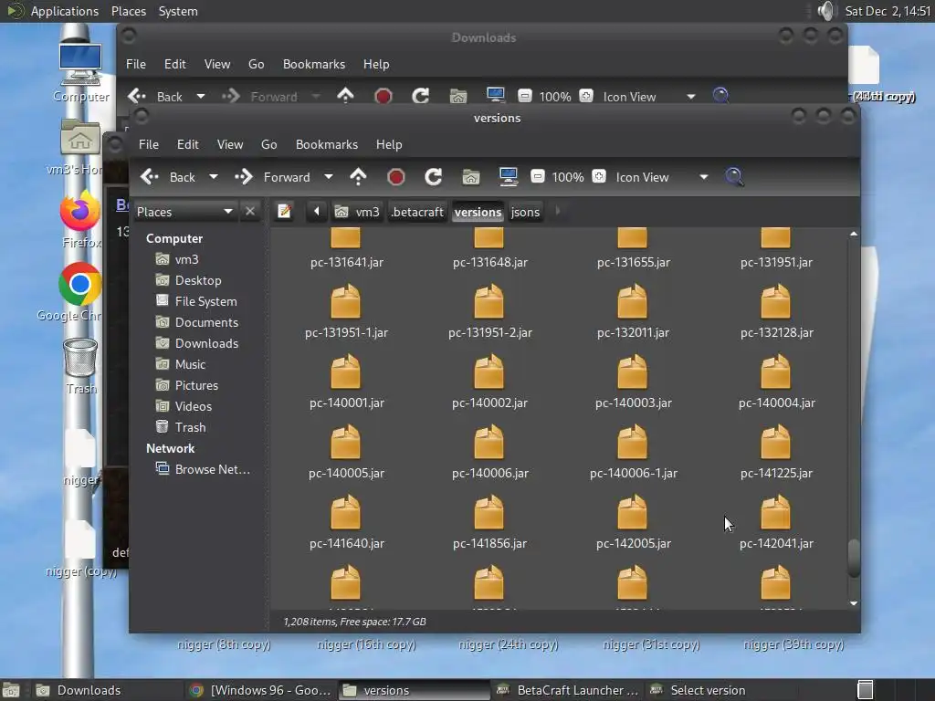Toggle the pencil location edit button
This screenshot has width=935, height=701.
(285, 212)
